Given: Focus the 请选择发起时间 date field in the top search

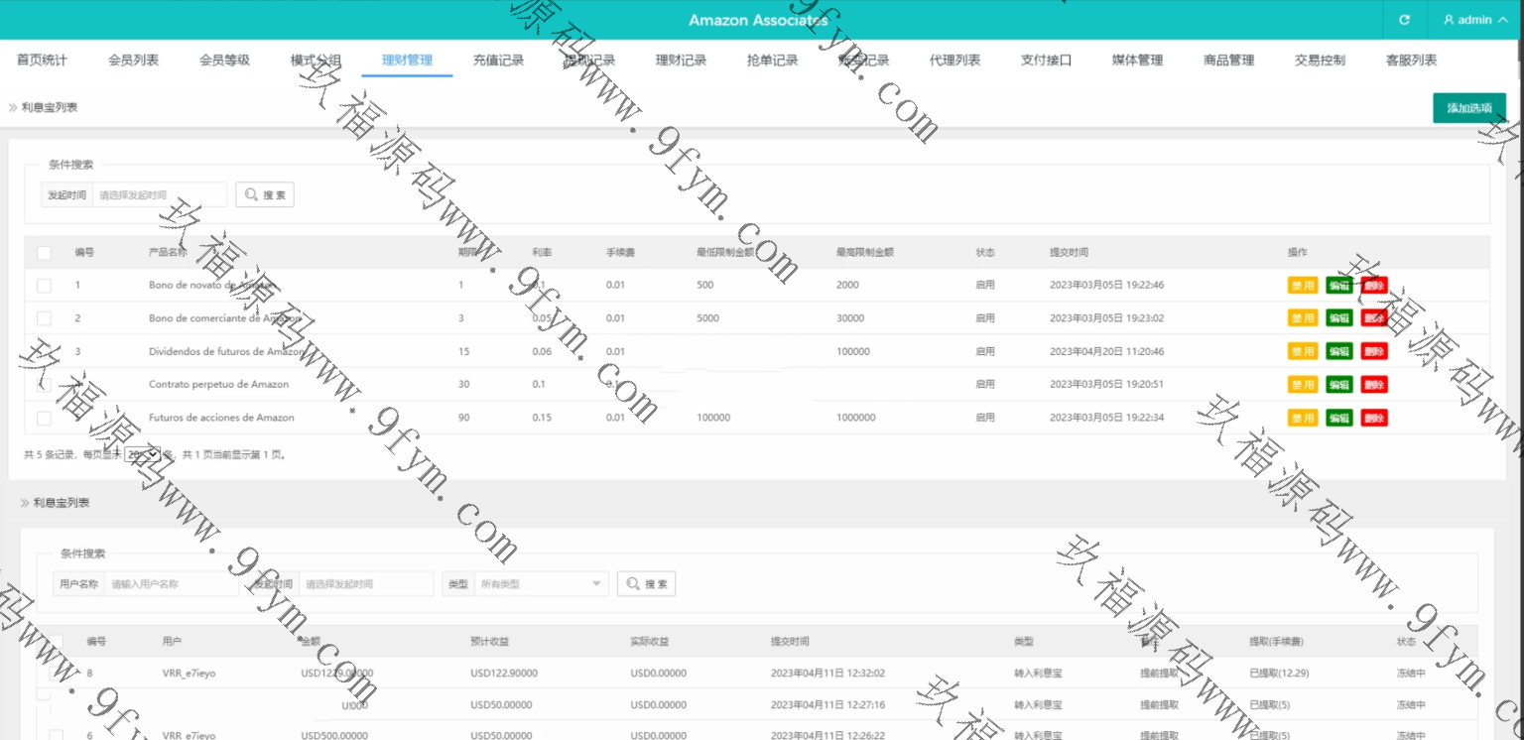Looking at the screenshot, I should [x=159, y=195].
